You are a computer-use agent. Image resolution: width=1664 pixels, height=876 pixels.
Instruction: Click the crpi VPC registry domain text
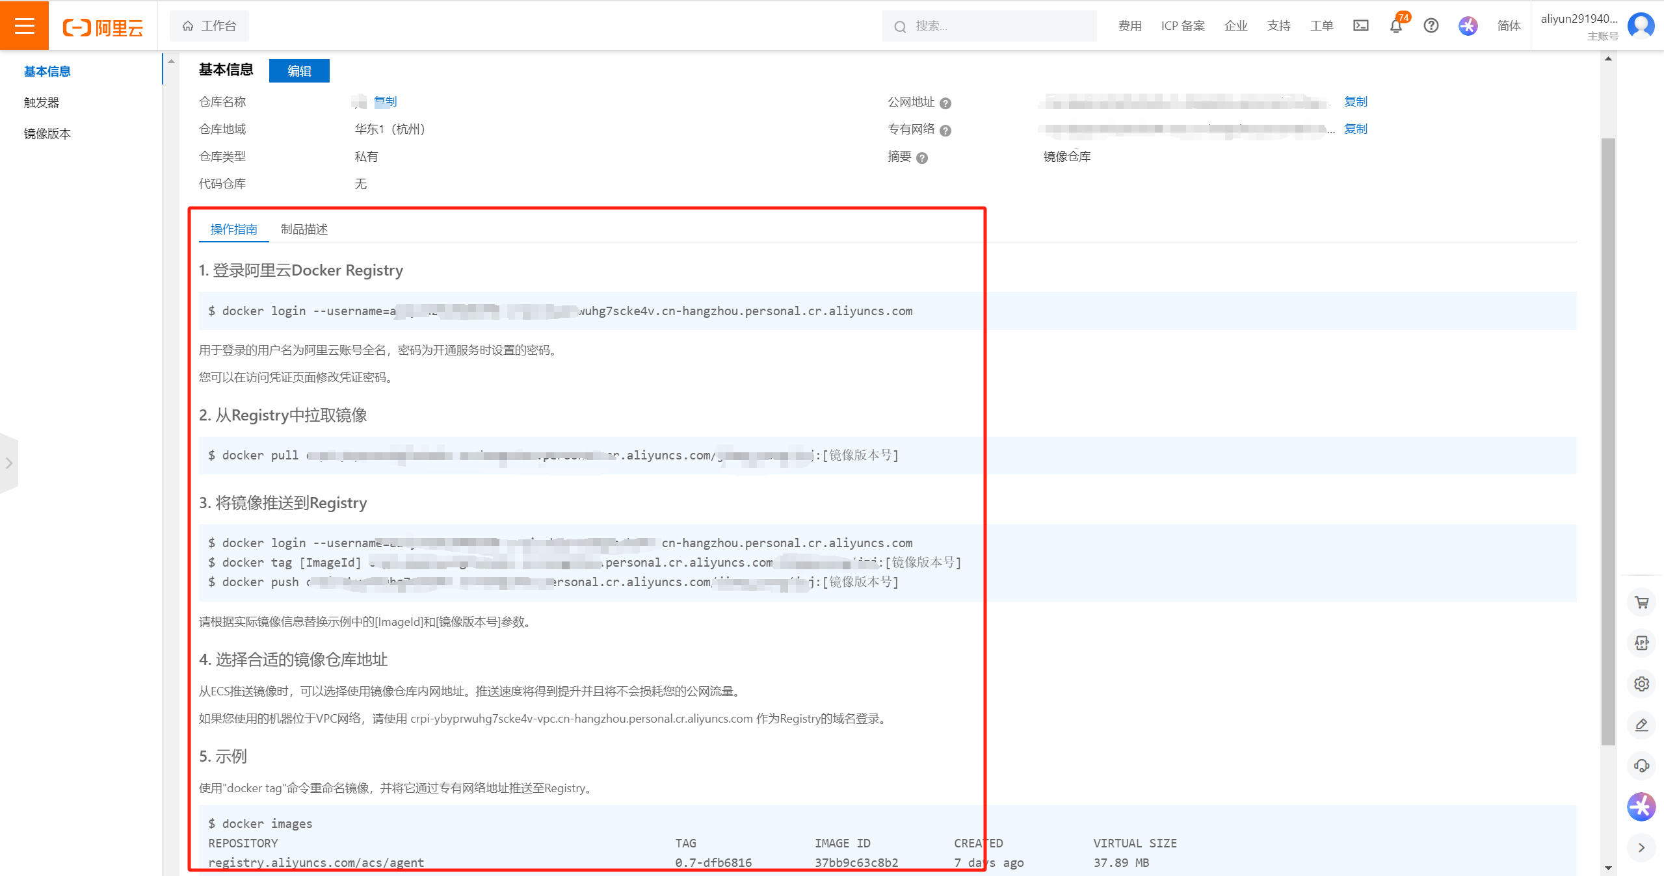pos(581,719)
